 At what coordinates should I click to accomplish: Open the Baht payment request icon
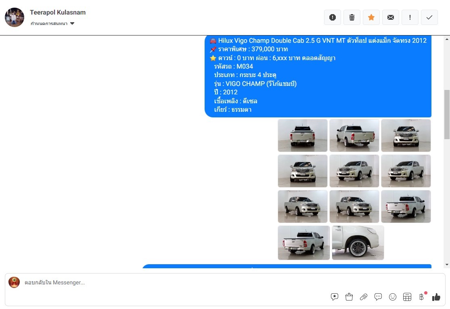click(x=422, y=297)
